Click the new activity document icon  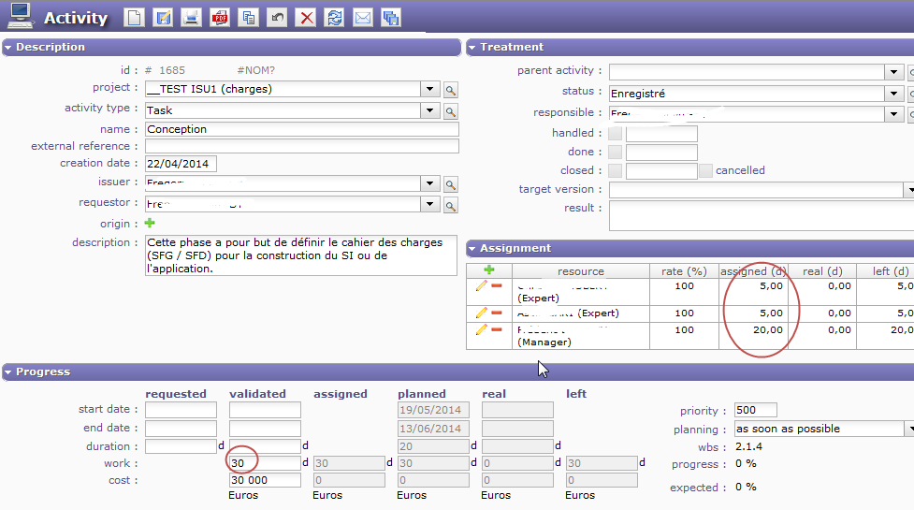click(135, 18)
